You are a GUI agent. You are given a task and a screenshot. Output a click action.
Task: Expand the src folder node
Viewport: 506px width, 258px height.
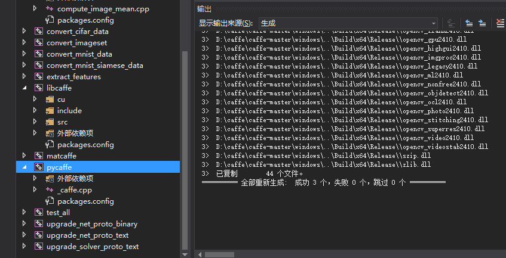(35, 122)
